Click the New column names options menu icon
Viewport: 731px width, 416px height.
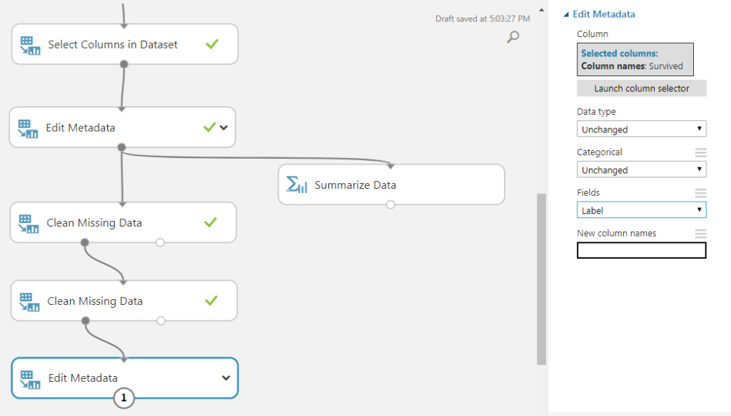(700, 234)
